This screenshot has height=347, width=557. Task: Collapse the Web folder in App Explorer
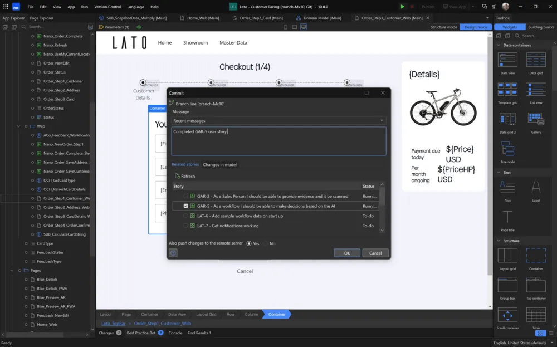[x=18, y=126]
